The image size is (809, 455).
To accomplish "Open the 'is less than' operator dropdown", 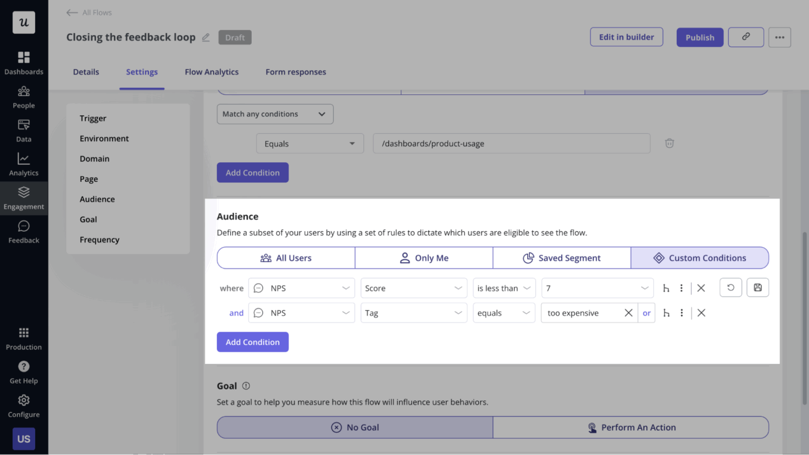I will (504, 288).
